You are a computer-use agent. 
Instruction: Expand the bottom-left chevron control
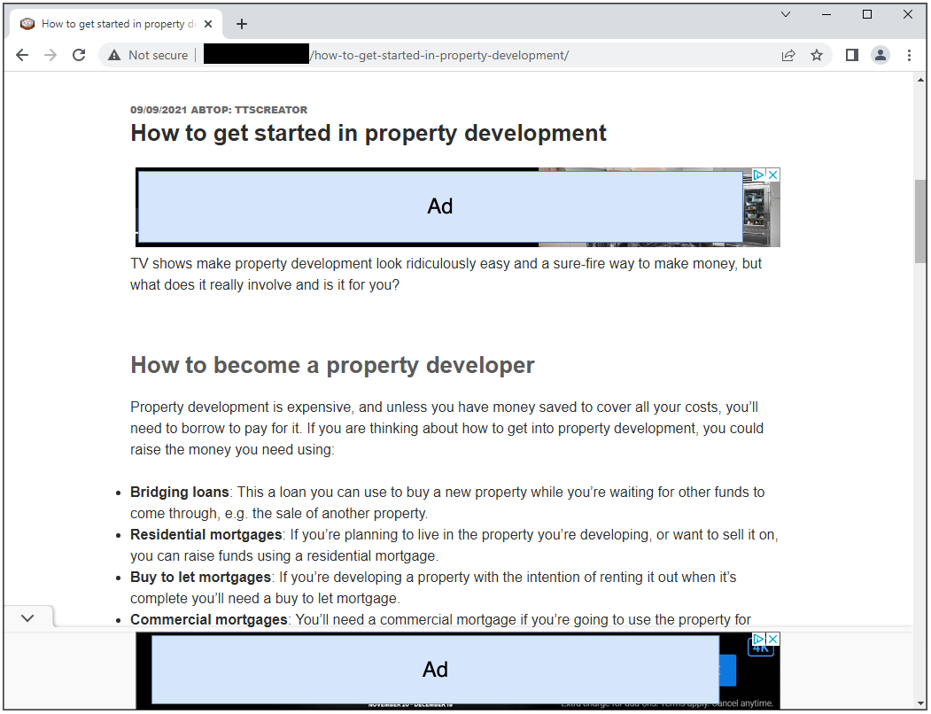27,617
